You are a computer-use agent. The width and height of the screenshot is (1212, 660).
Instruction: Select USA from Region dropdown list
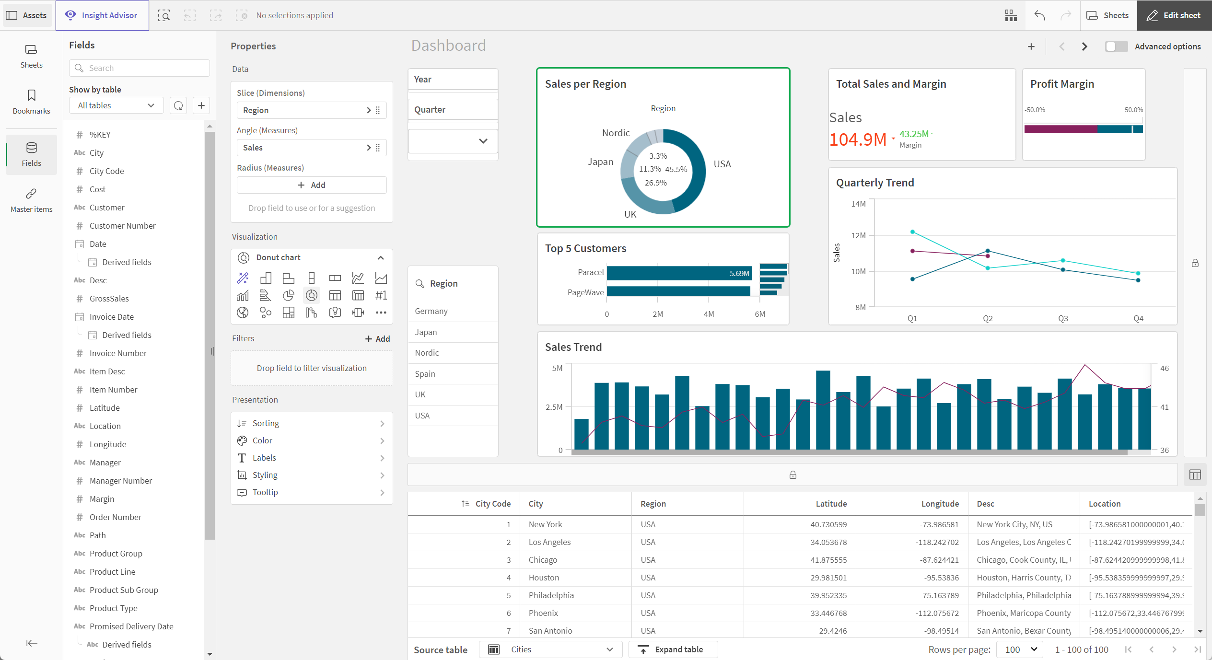coord(423,415)
